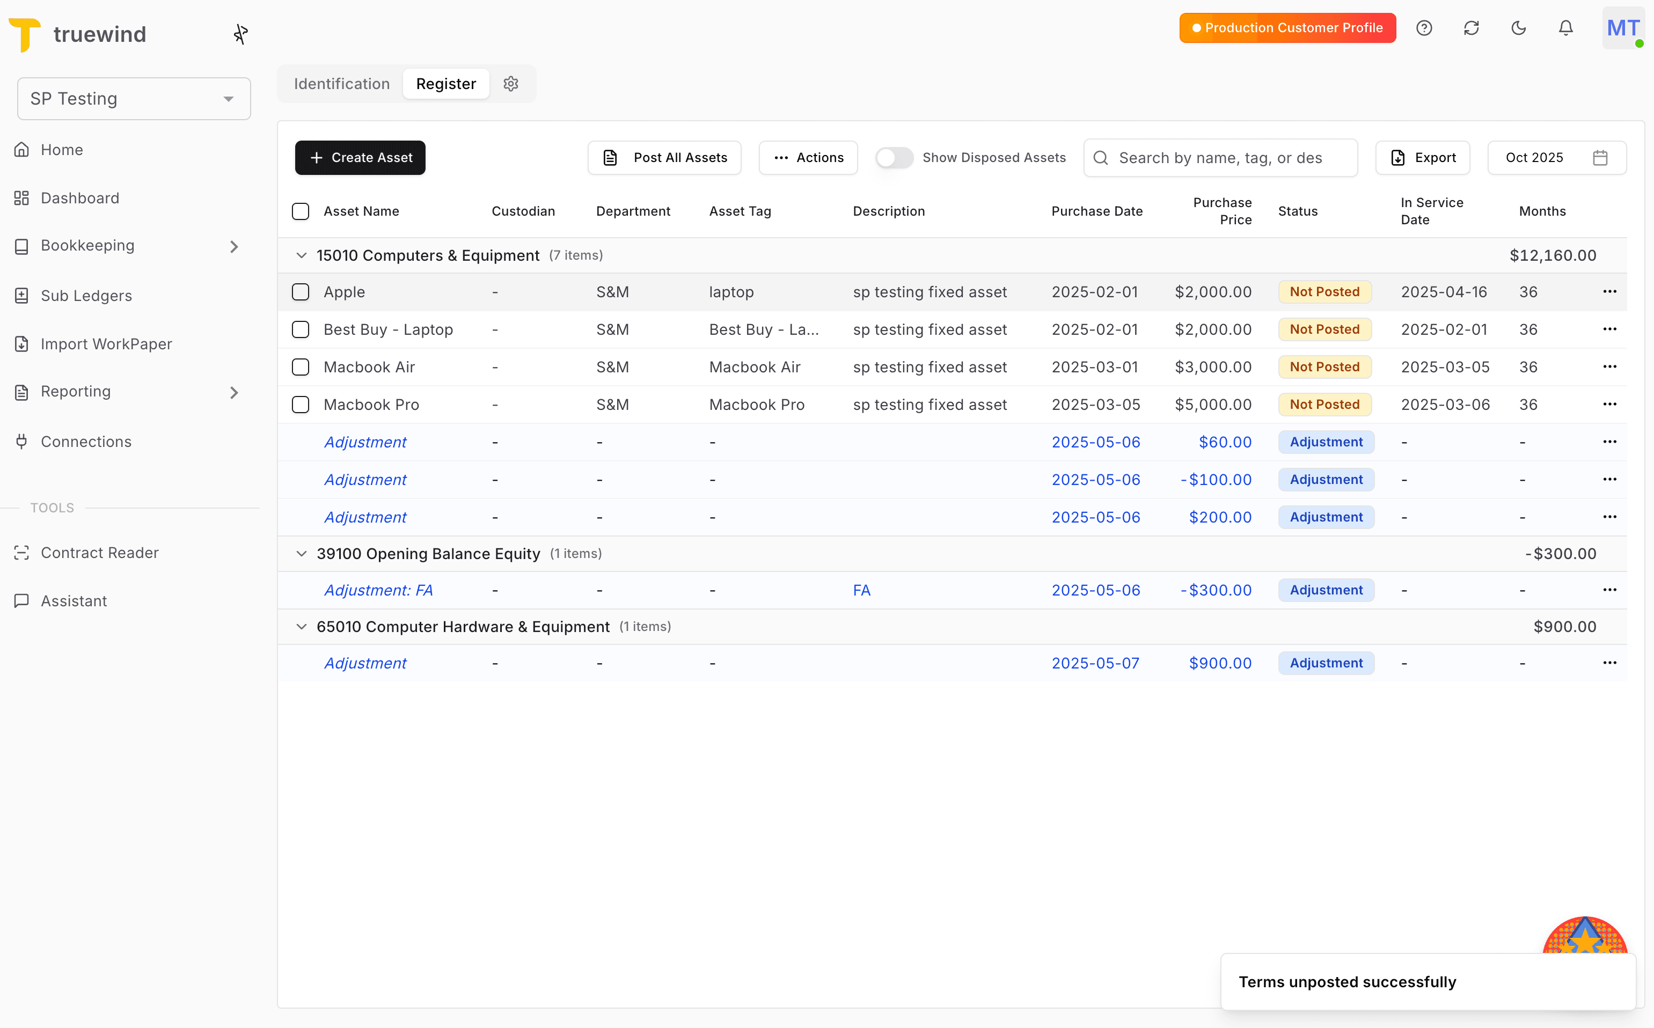Open the Dashboard from the sidebar
This screenshot has width=1654, height=1028.
82,198
